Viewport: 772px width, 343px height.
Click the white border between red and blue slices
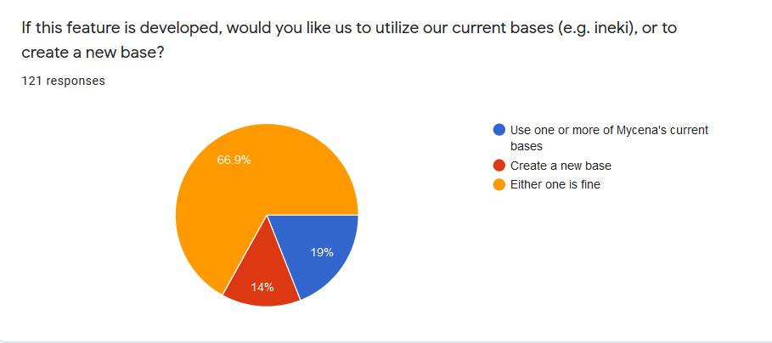pyautogui.click(x=284, y=257)
